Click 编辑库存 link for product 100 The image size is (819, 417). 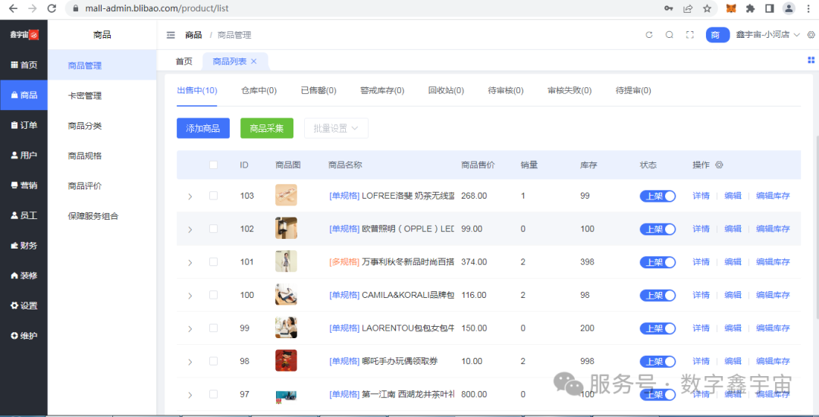(773, 296)
